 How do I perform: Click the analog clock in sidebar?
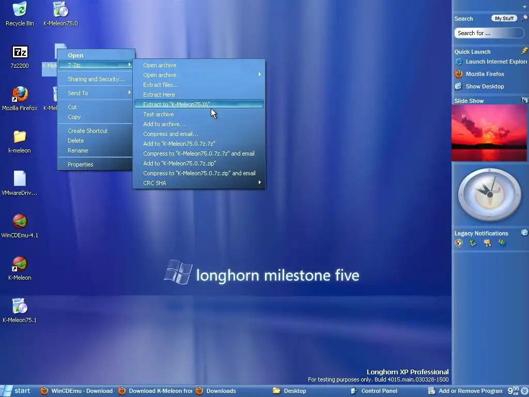pyautogui.click(x=490, y=194)
